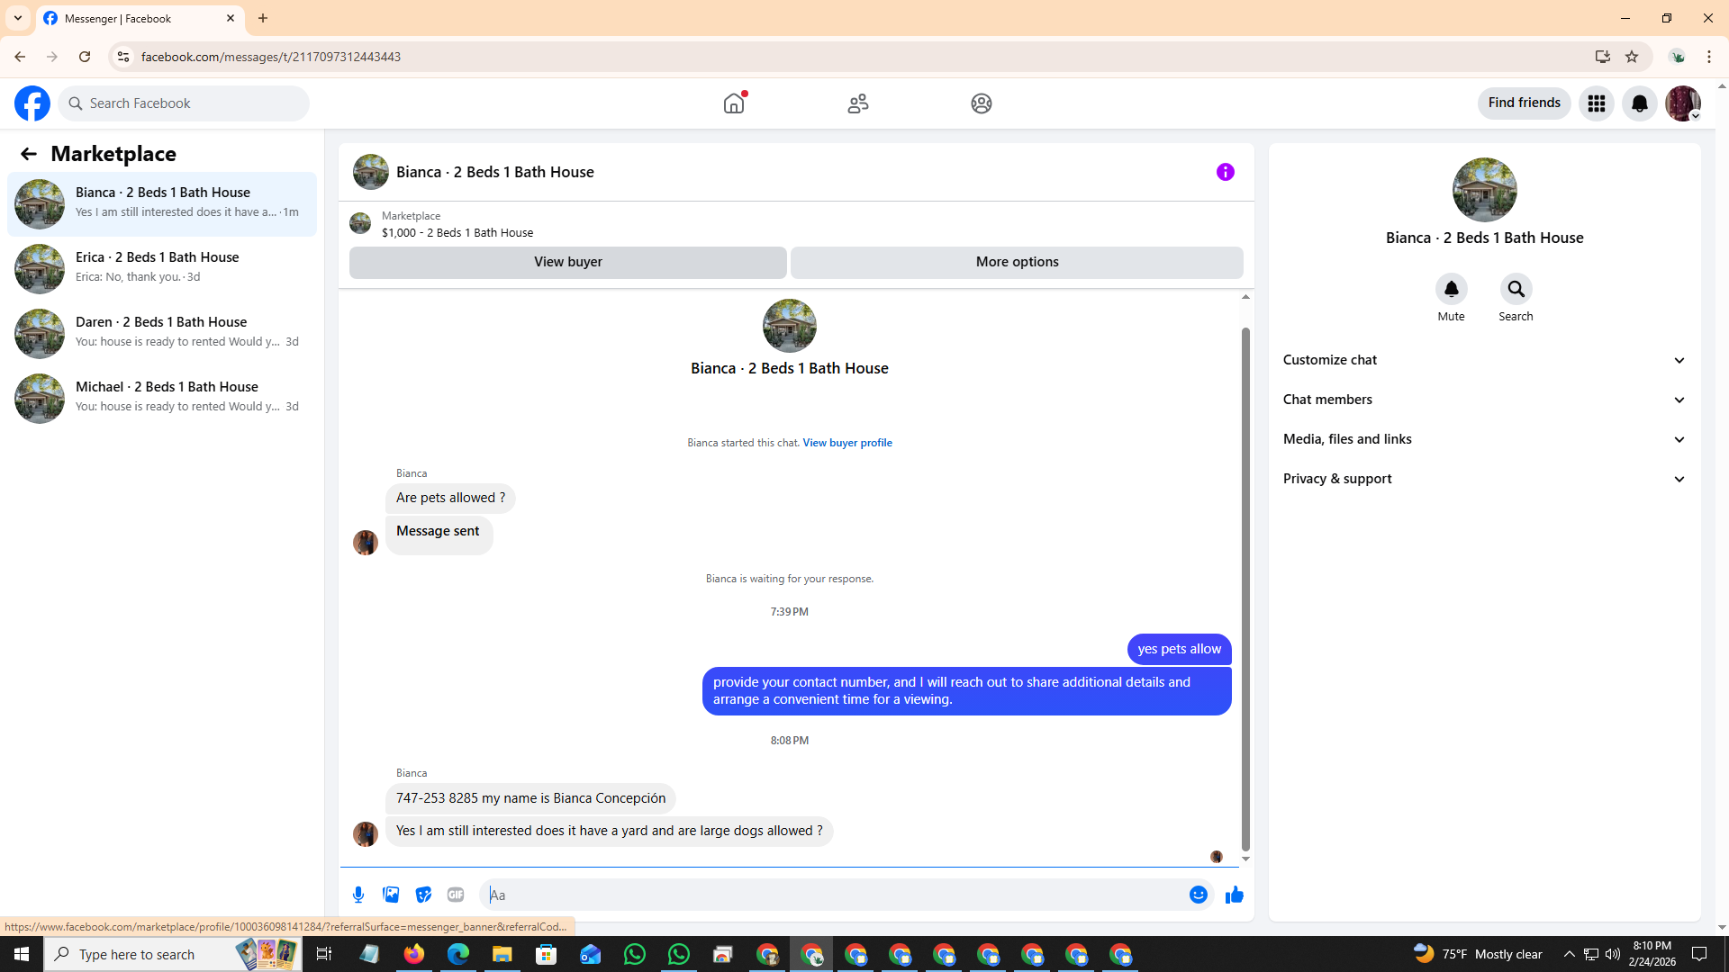Open the sticker picker icon
This screenshot has width=1729, height=972.
point(423,895)
